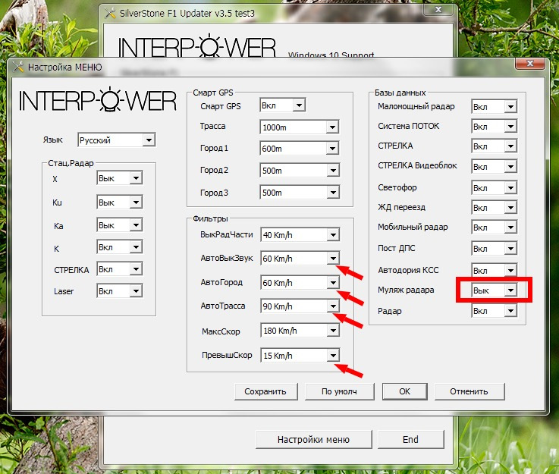Screen dimensions: 559x474
Task: Open the X band dropdown
Action: point(119,177)
